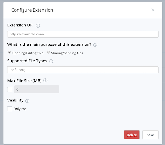Choose the Sharing/Sending files radio button

coord(49,52)
